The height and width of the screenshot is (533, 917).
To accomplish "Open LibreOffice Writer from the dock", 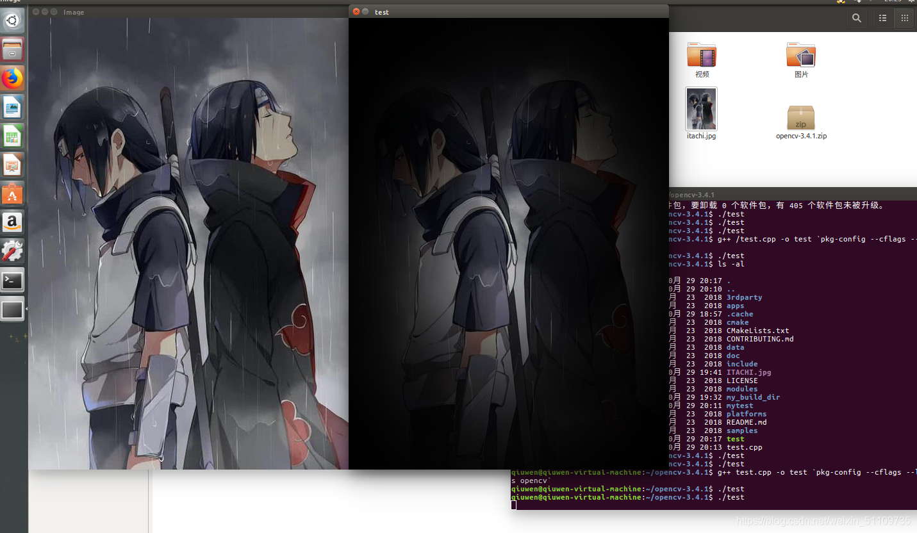I will [12, 107].
